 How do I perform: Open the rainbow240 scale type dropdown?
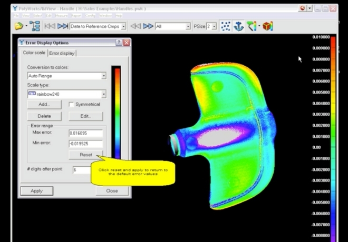coord(103,94)
